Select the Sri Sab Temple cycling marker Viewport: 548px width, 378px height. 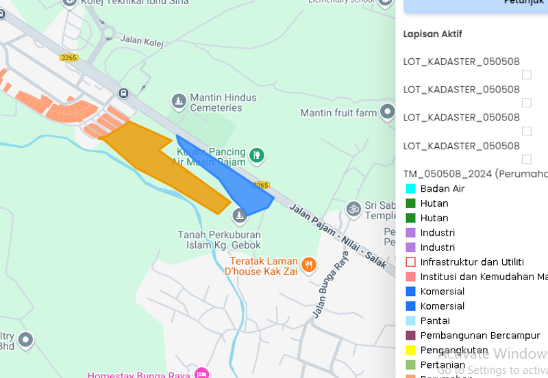[353, 207]
